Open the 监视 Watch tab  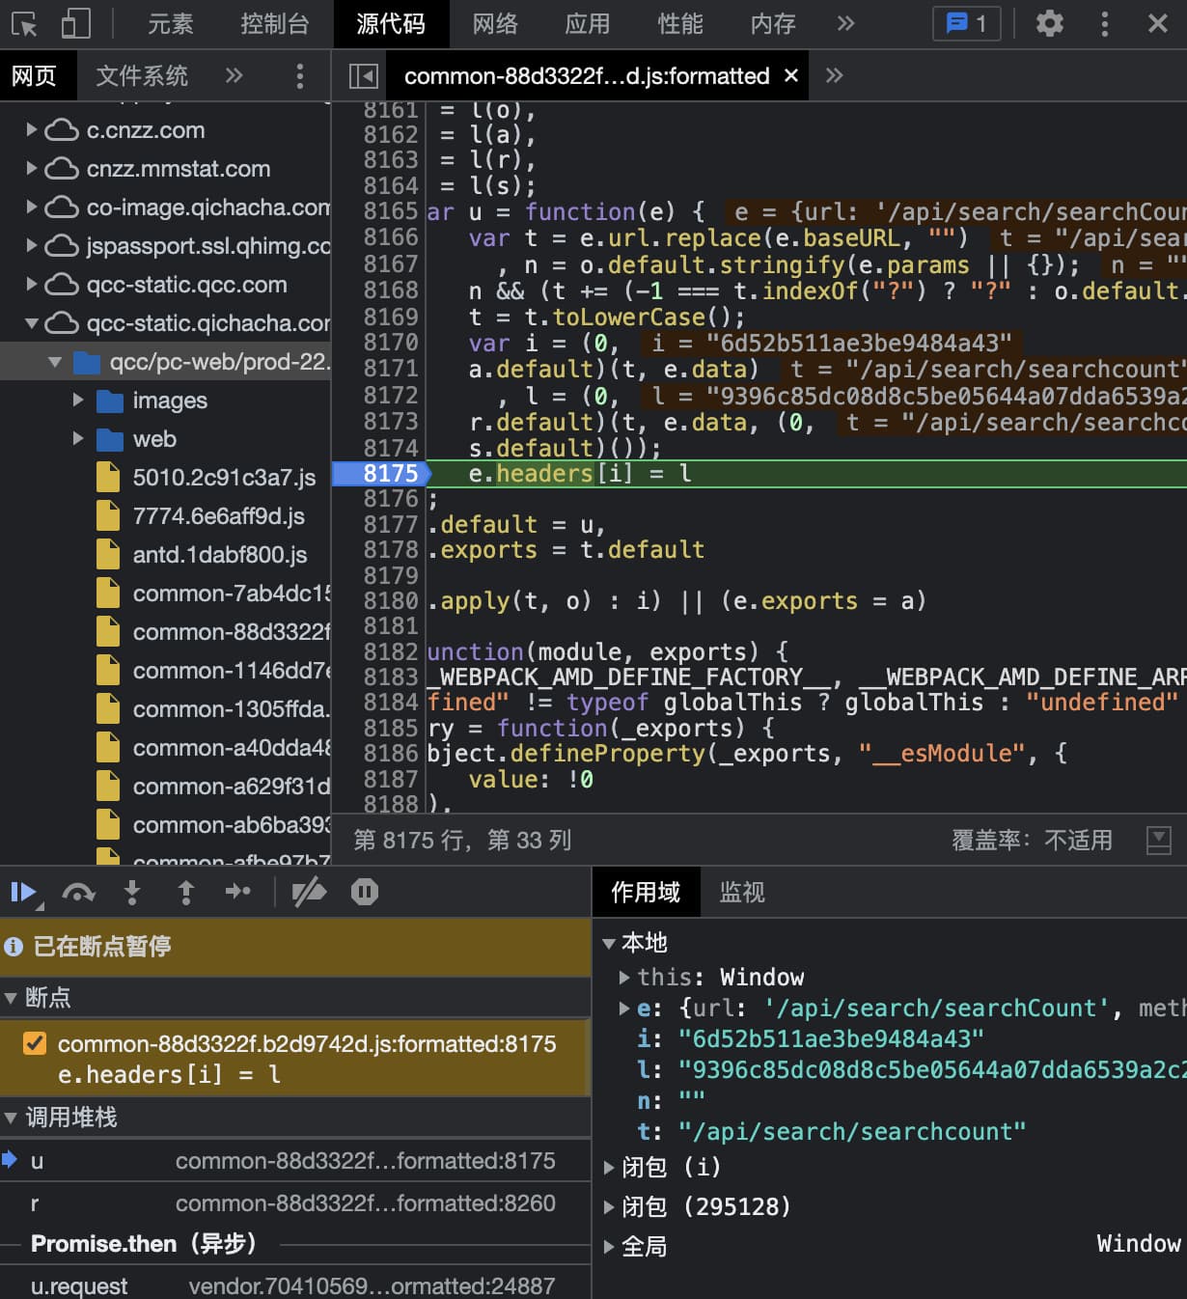tap(741, 892)
